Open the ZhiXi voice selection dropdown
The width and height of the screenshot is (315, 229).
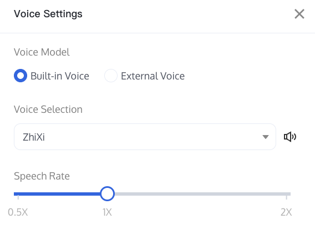click(145, 137)
